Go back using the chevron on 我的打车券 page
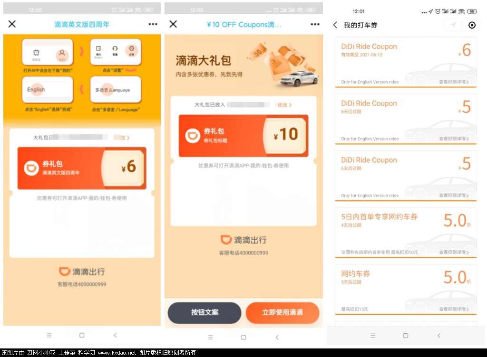 335,25
